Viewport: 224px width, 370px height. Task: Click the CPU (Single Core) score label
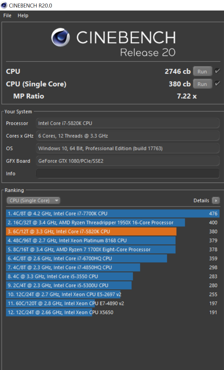(36, 84)
